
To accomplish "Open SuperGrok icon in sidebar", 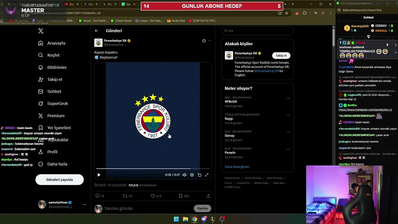I will [x=41, y=104].
